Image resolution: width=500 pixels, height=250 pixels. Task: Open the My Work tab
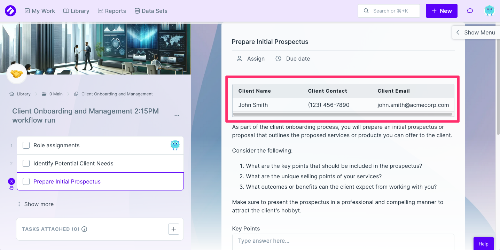(40, 11)
